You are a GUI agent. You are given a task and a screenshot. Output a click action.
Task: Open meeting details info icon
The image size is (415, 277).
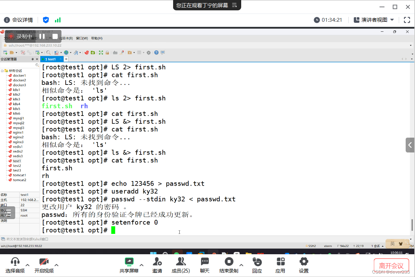point(7,20)
